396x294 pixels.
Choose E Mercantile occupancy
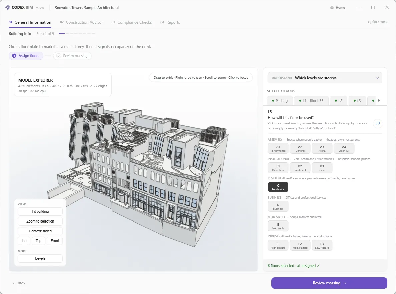tap(278, 226)
